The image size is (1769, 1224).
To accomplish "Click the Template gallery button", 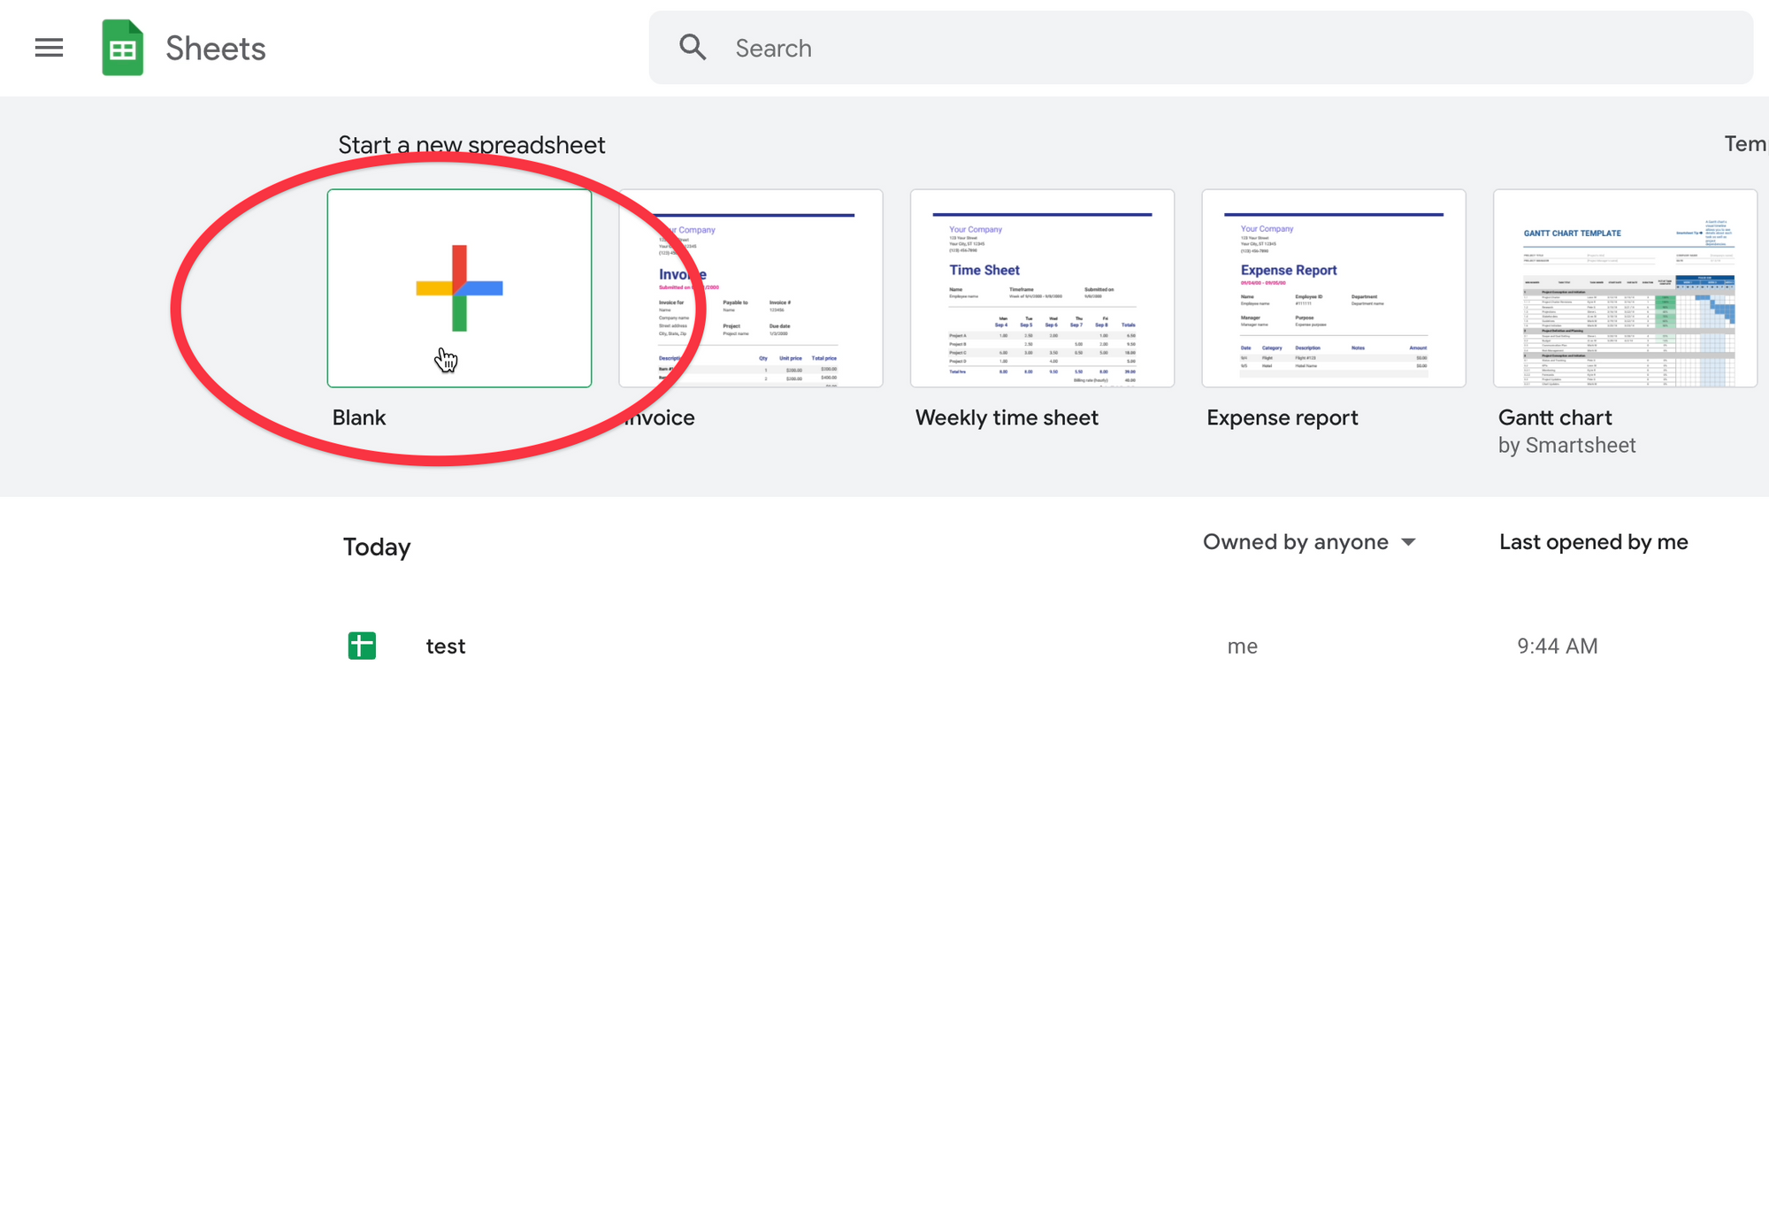I will coord(1748,145).
